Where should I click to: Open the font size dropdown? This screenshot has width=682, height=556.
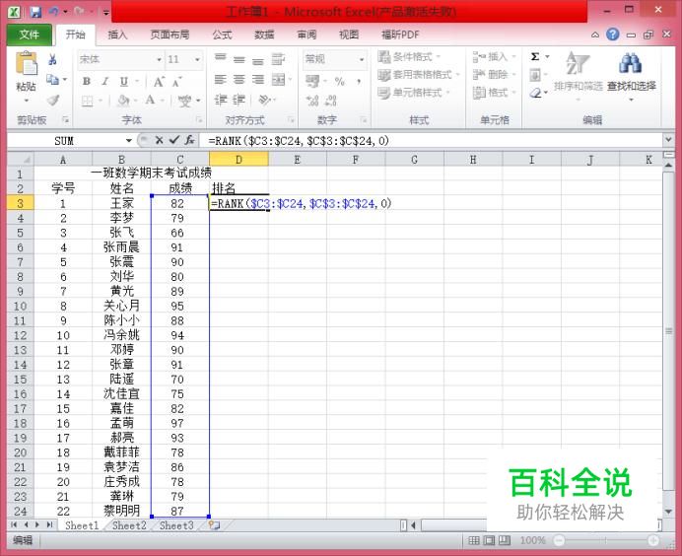pyautogui.click(x=197, y=59)
